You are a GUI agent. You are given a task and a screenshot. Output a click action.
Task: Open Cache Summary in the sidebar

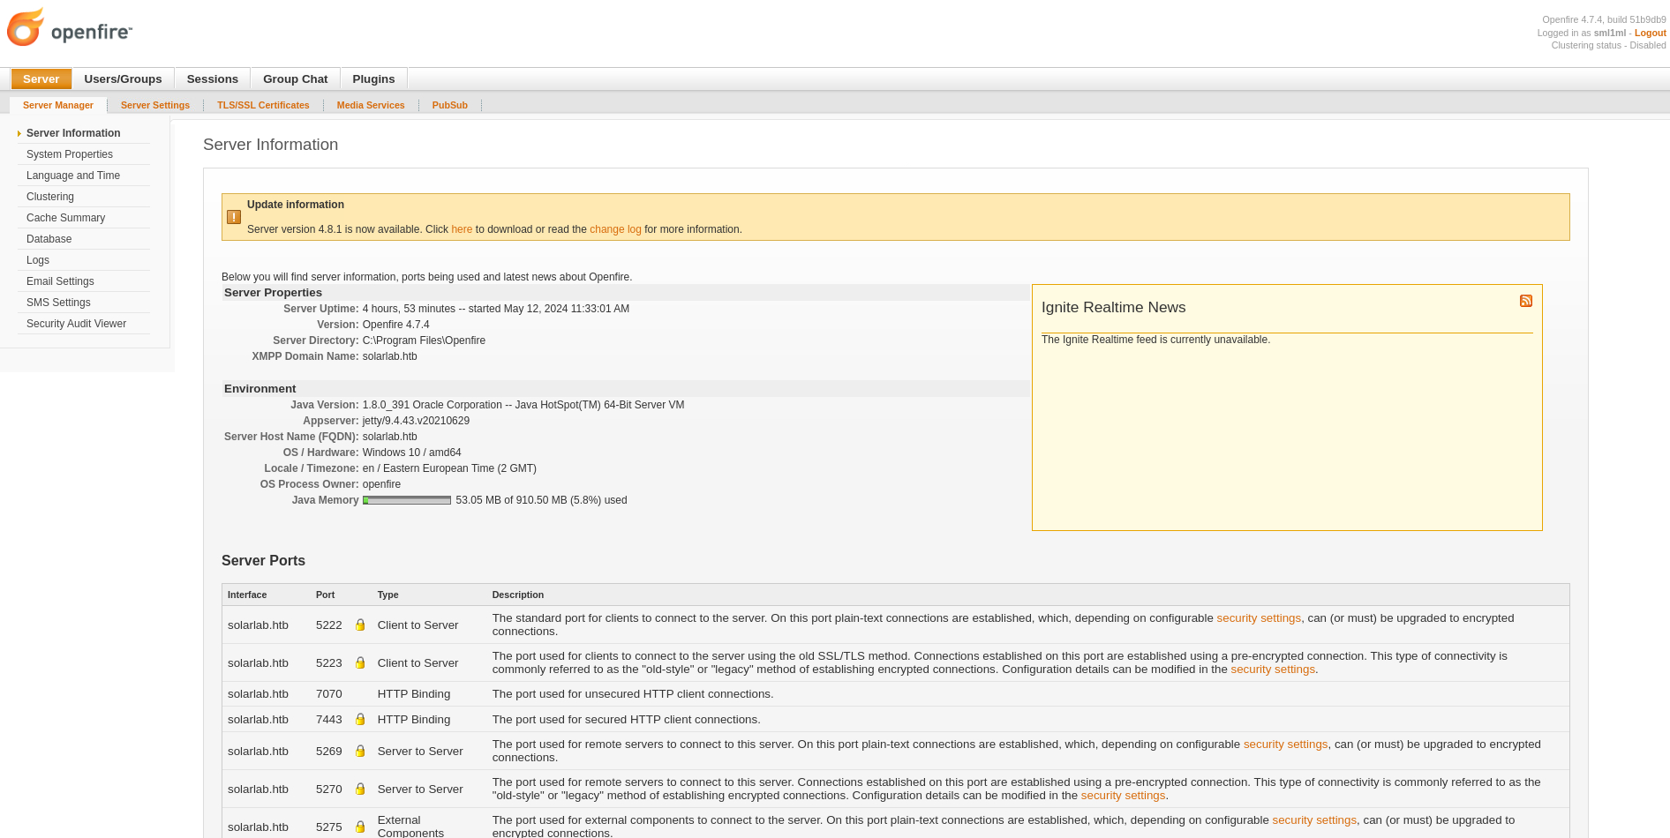[65, 218]
